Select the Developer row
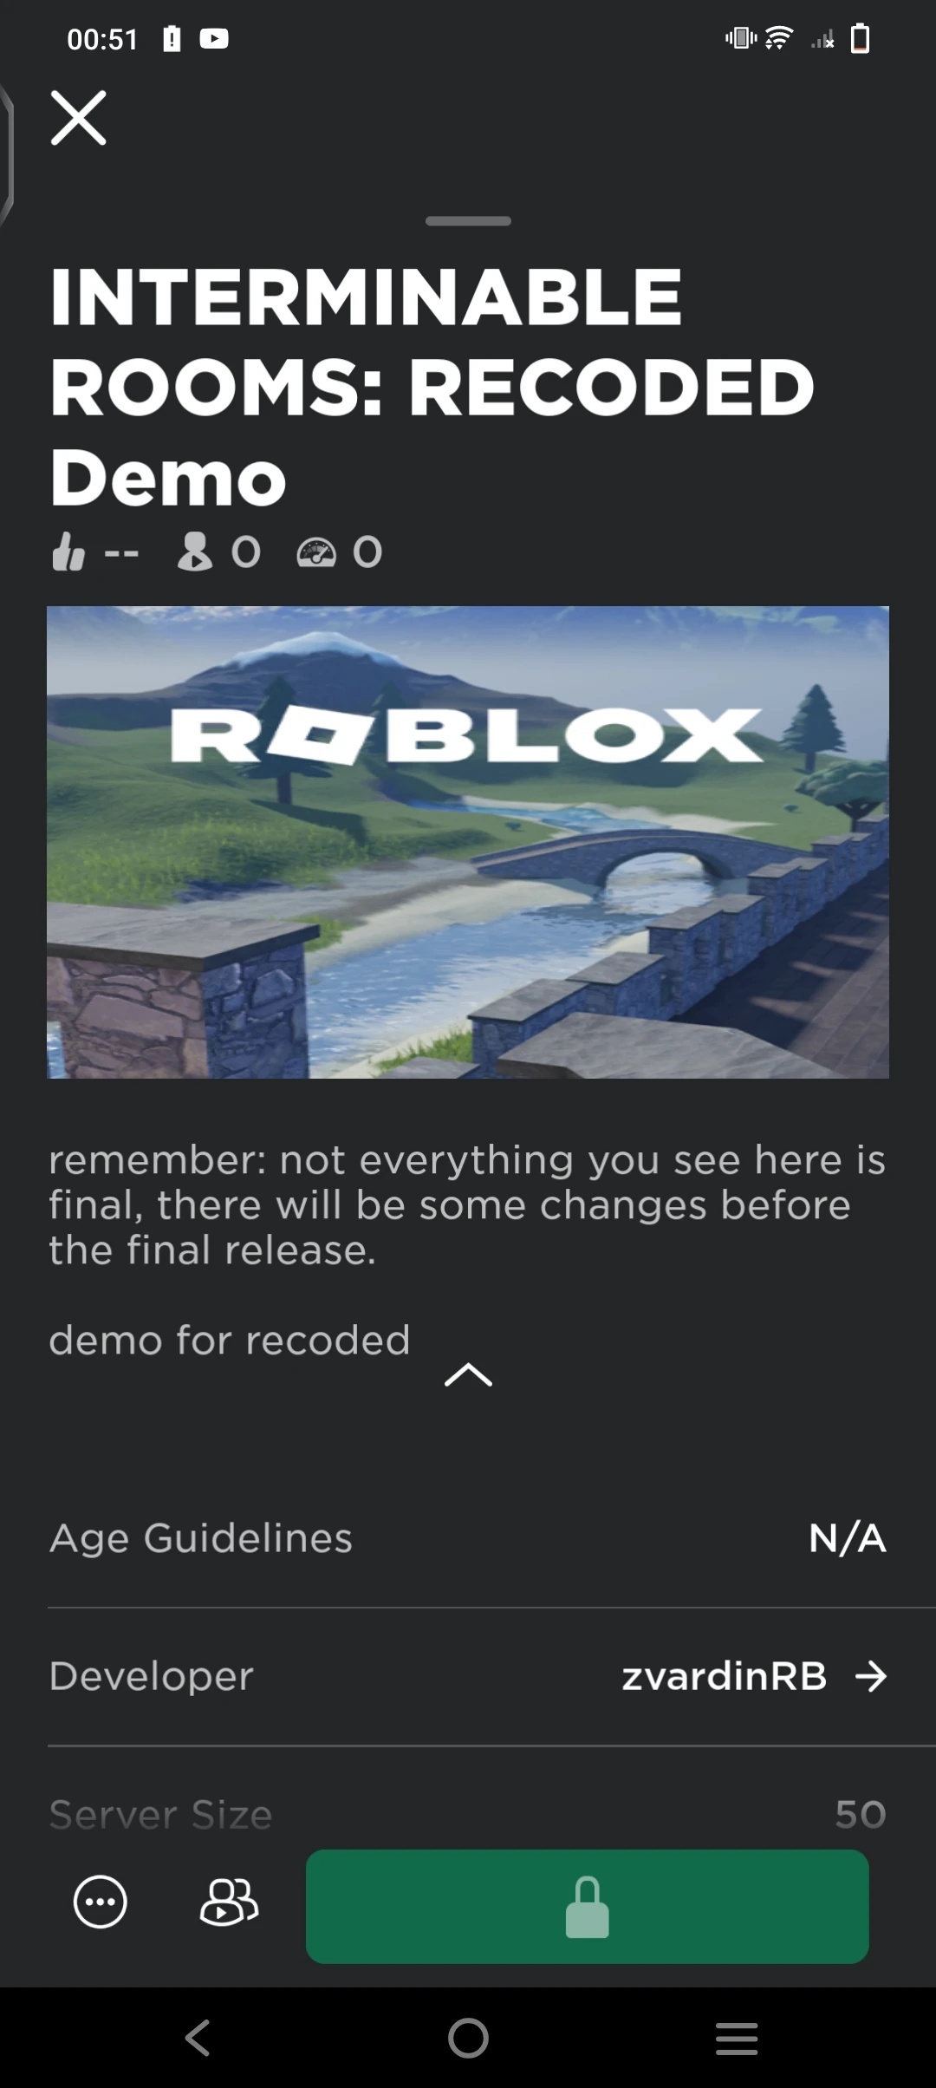This screenshot has height=2088, width=936. 468,1676
